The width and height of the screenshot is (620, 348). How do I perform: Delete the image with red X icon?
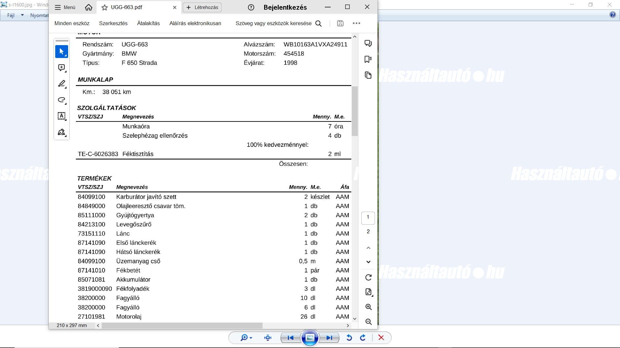coord(381,338)
